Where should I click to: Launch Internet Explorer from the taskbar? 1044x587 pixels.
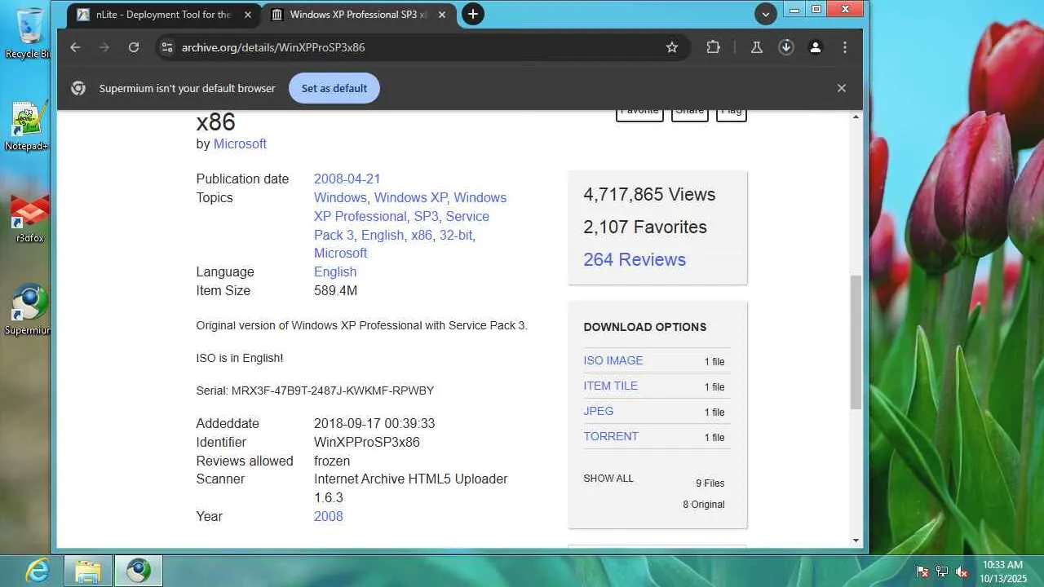pyautogui.click(x=38, y=570)
